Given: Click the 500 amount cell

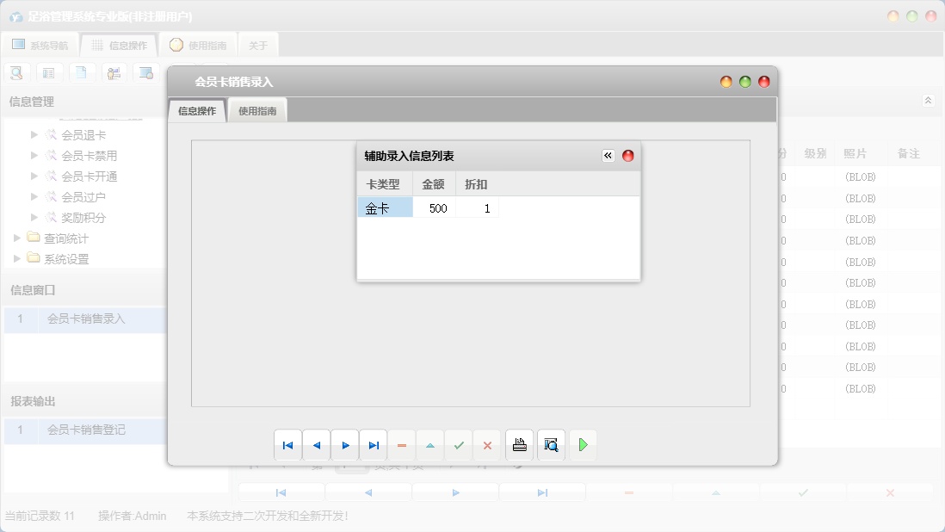Looking at the screenshot, I should (435, 208).
